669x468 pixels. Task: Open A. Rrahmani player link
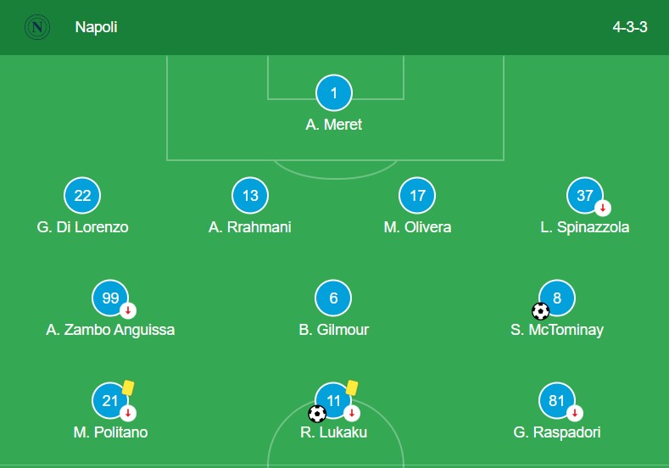pyautogui.click(x=250, y=227)
